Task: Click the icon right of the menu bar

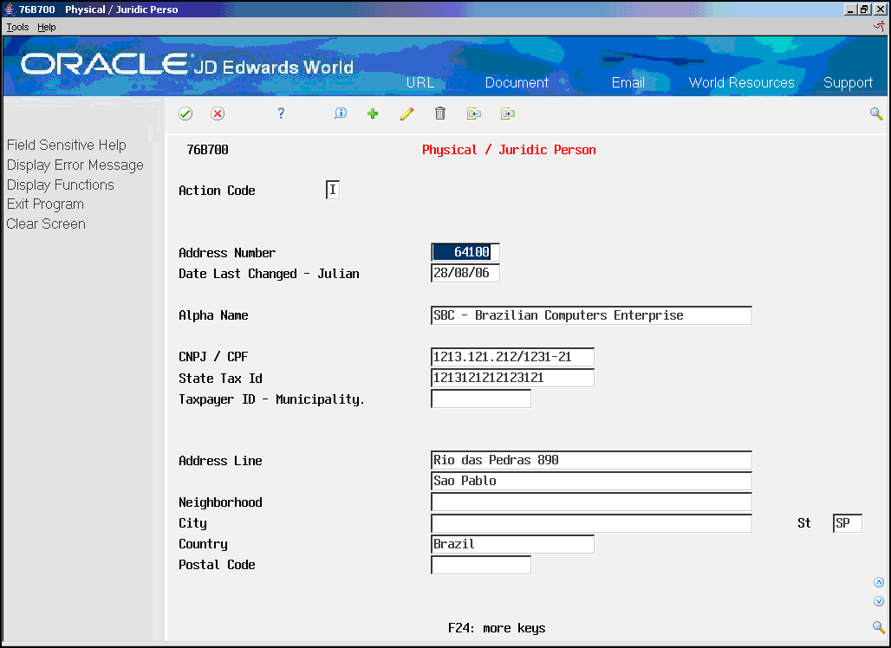Action: click(x=879, y=26)
